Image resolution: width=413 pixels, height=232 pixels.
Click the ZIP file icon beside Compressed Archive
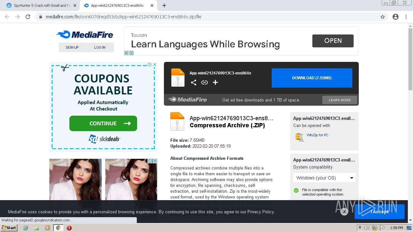pyautogui.click(x=177, y=121)
